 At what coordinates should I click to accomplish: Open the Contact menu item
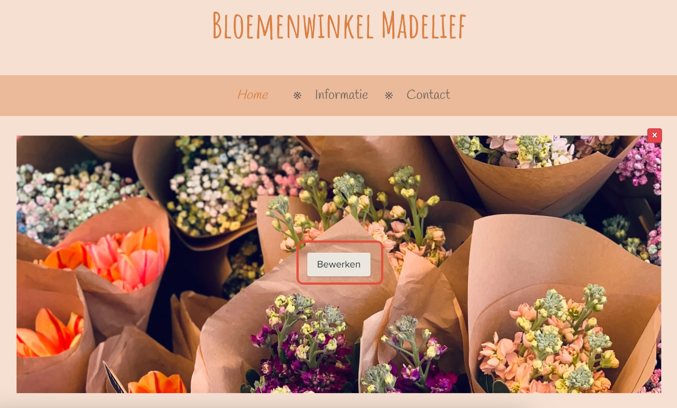[428, 95]
